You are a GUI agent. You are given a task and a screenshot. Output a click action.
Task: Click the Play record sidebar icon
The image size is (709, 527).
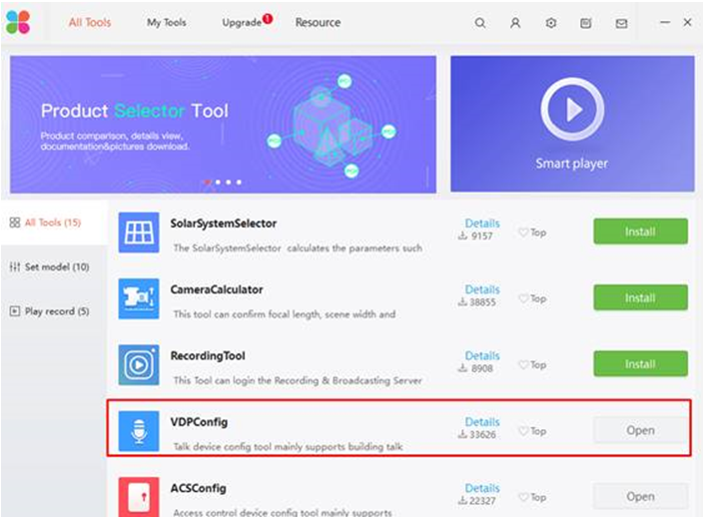coord(14,311)
